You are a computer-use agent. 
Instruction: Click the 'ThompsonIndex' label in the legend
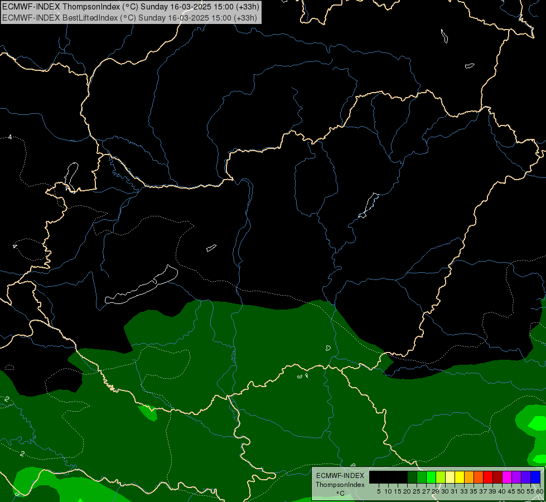click(x=340, y=485)
